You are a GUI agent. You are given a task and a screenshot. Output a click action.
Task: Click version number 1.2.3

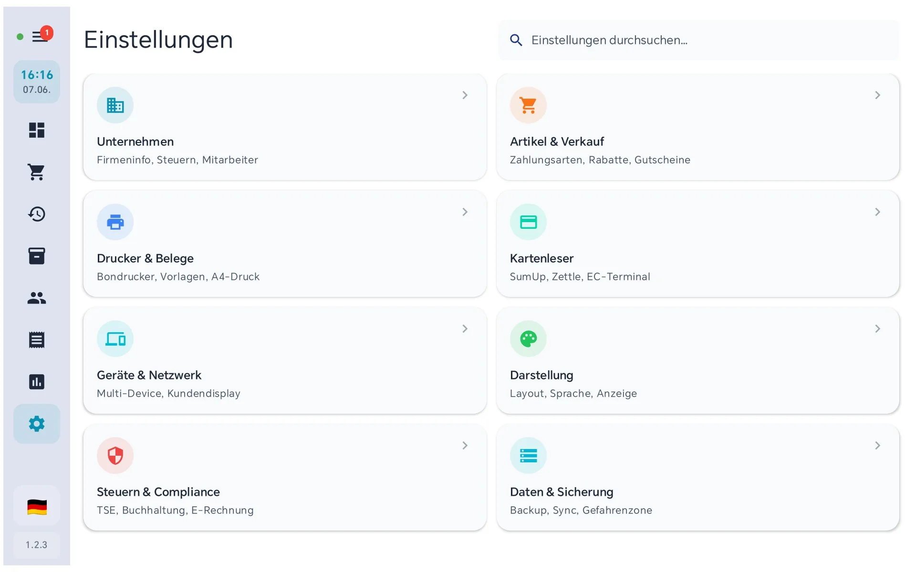tap(37, 545)
